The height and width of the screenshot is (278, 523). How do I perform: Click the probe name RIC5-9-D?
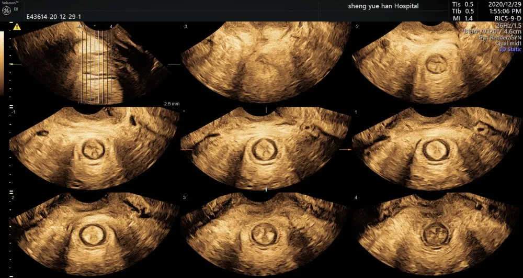point(508,18)
